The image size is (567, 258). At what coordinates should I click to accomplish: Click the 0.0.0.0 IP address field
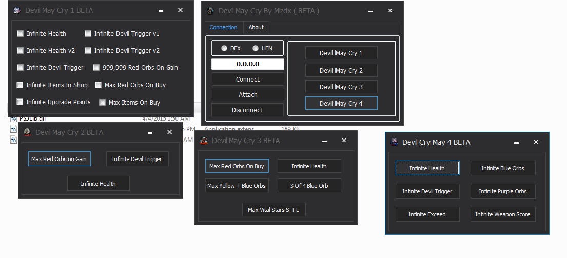tap(248, 64)
